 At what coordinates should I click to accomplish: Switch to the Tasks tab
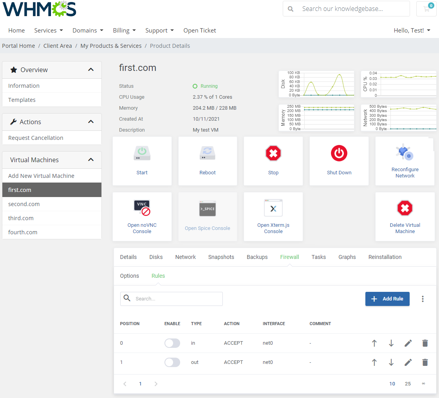point(319,257)
